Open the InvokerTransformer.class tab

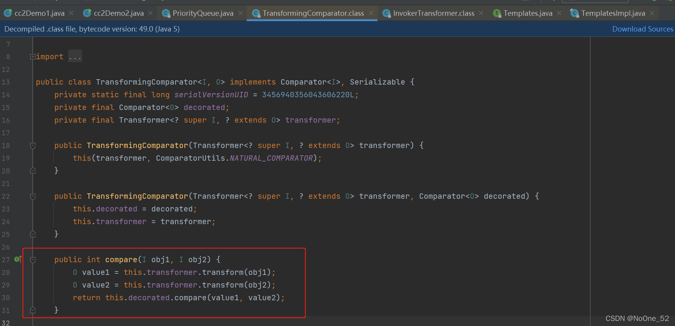coord(434,13)
